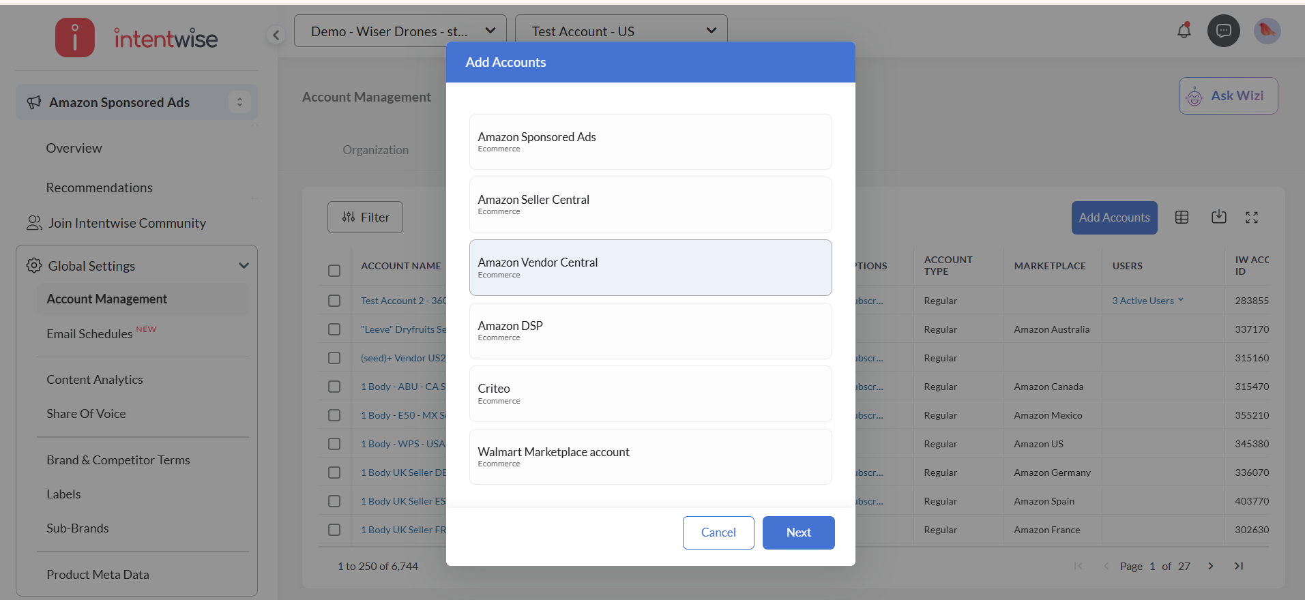Check the box for Test Account 2 row
The height and width of the screenshot is (600, 1305).
point(334,301)
